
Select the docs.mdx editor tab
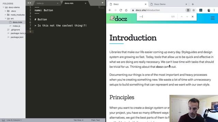[x=69, y=3]
